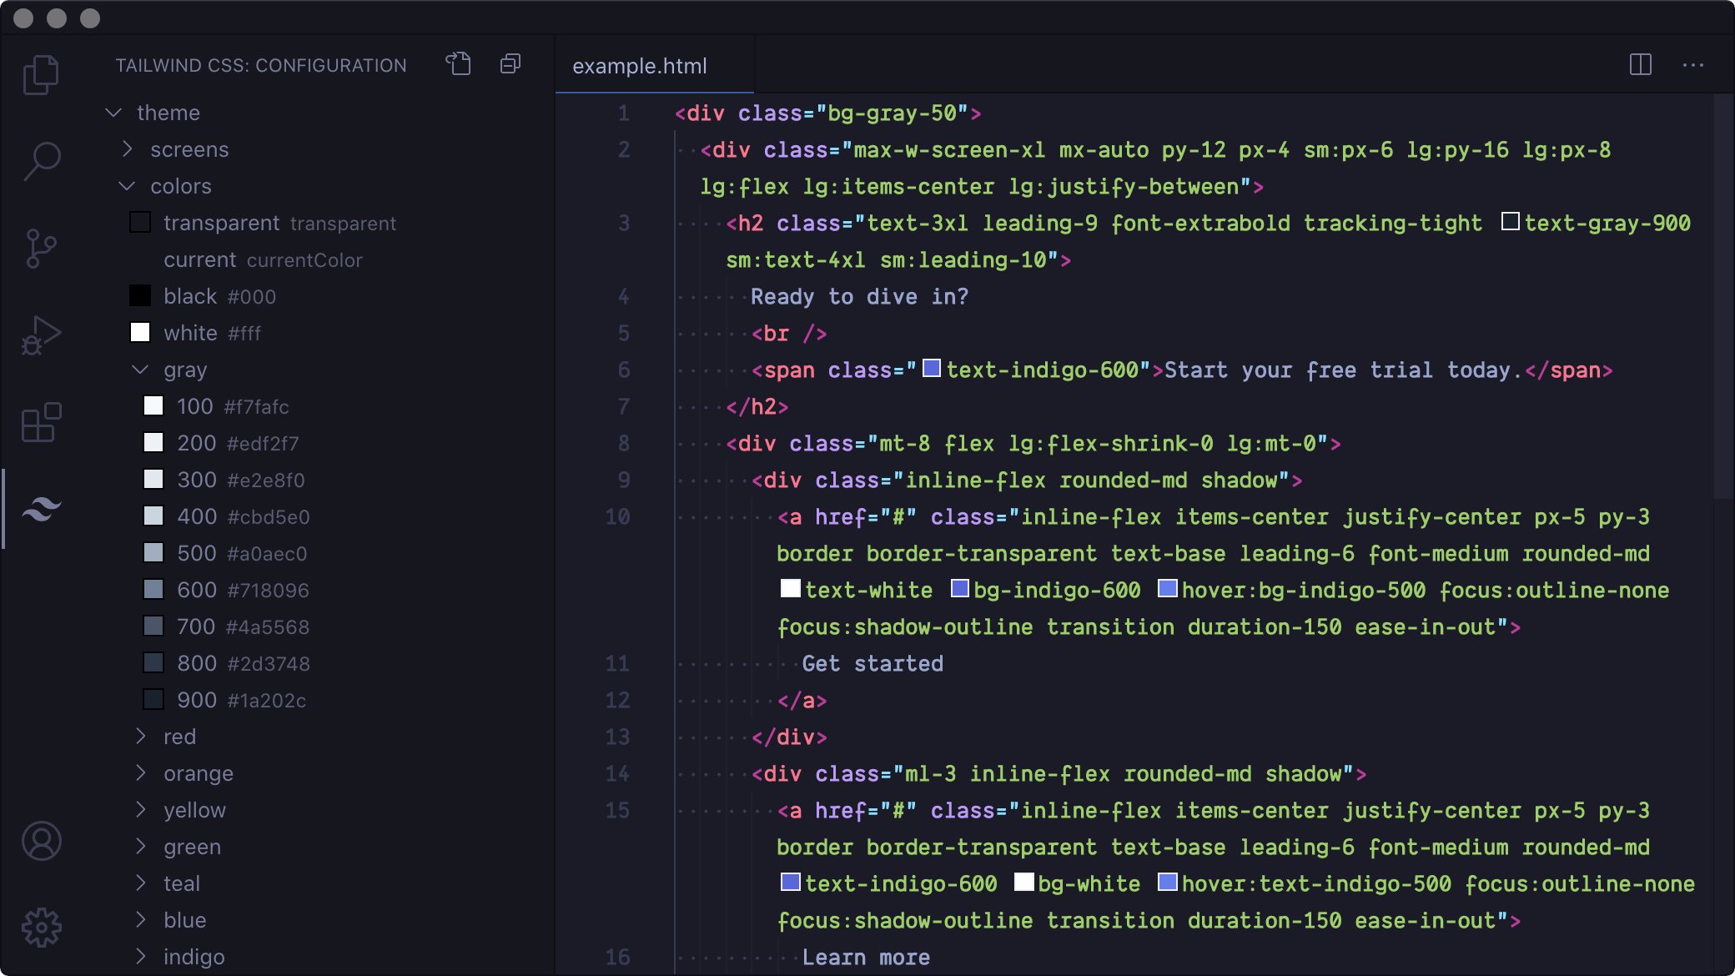This screenshot has width=1735, height=976.
Task: Expand the screens node
Action: (x=127, y=149)
